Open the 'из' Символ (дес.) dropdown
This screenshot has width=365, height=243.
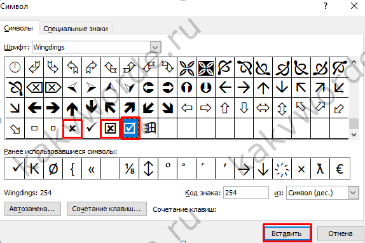(353, 193)
